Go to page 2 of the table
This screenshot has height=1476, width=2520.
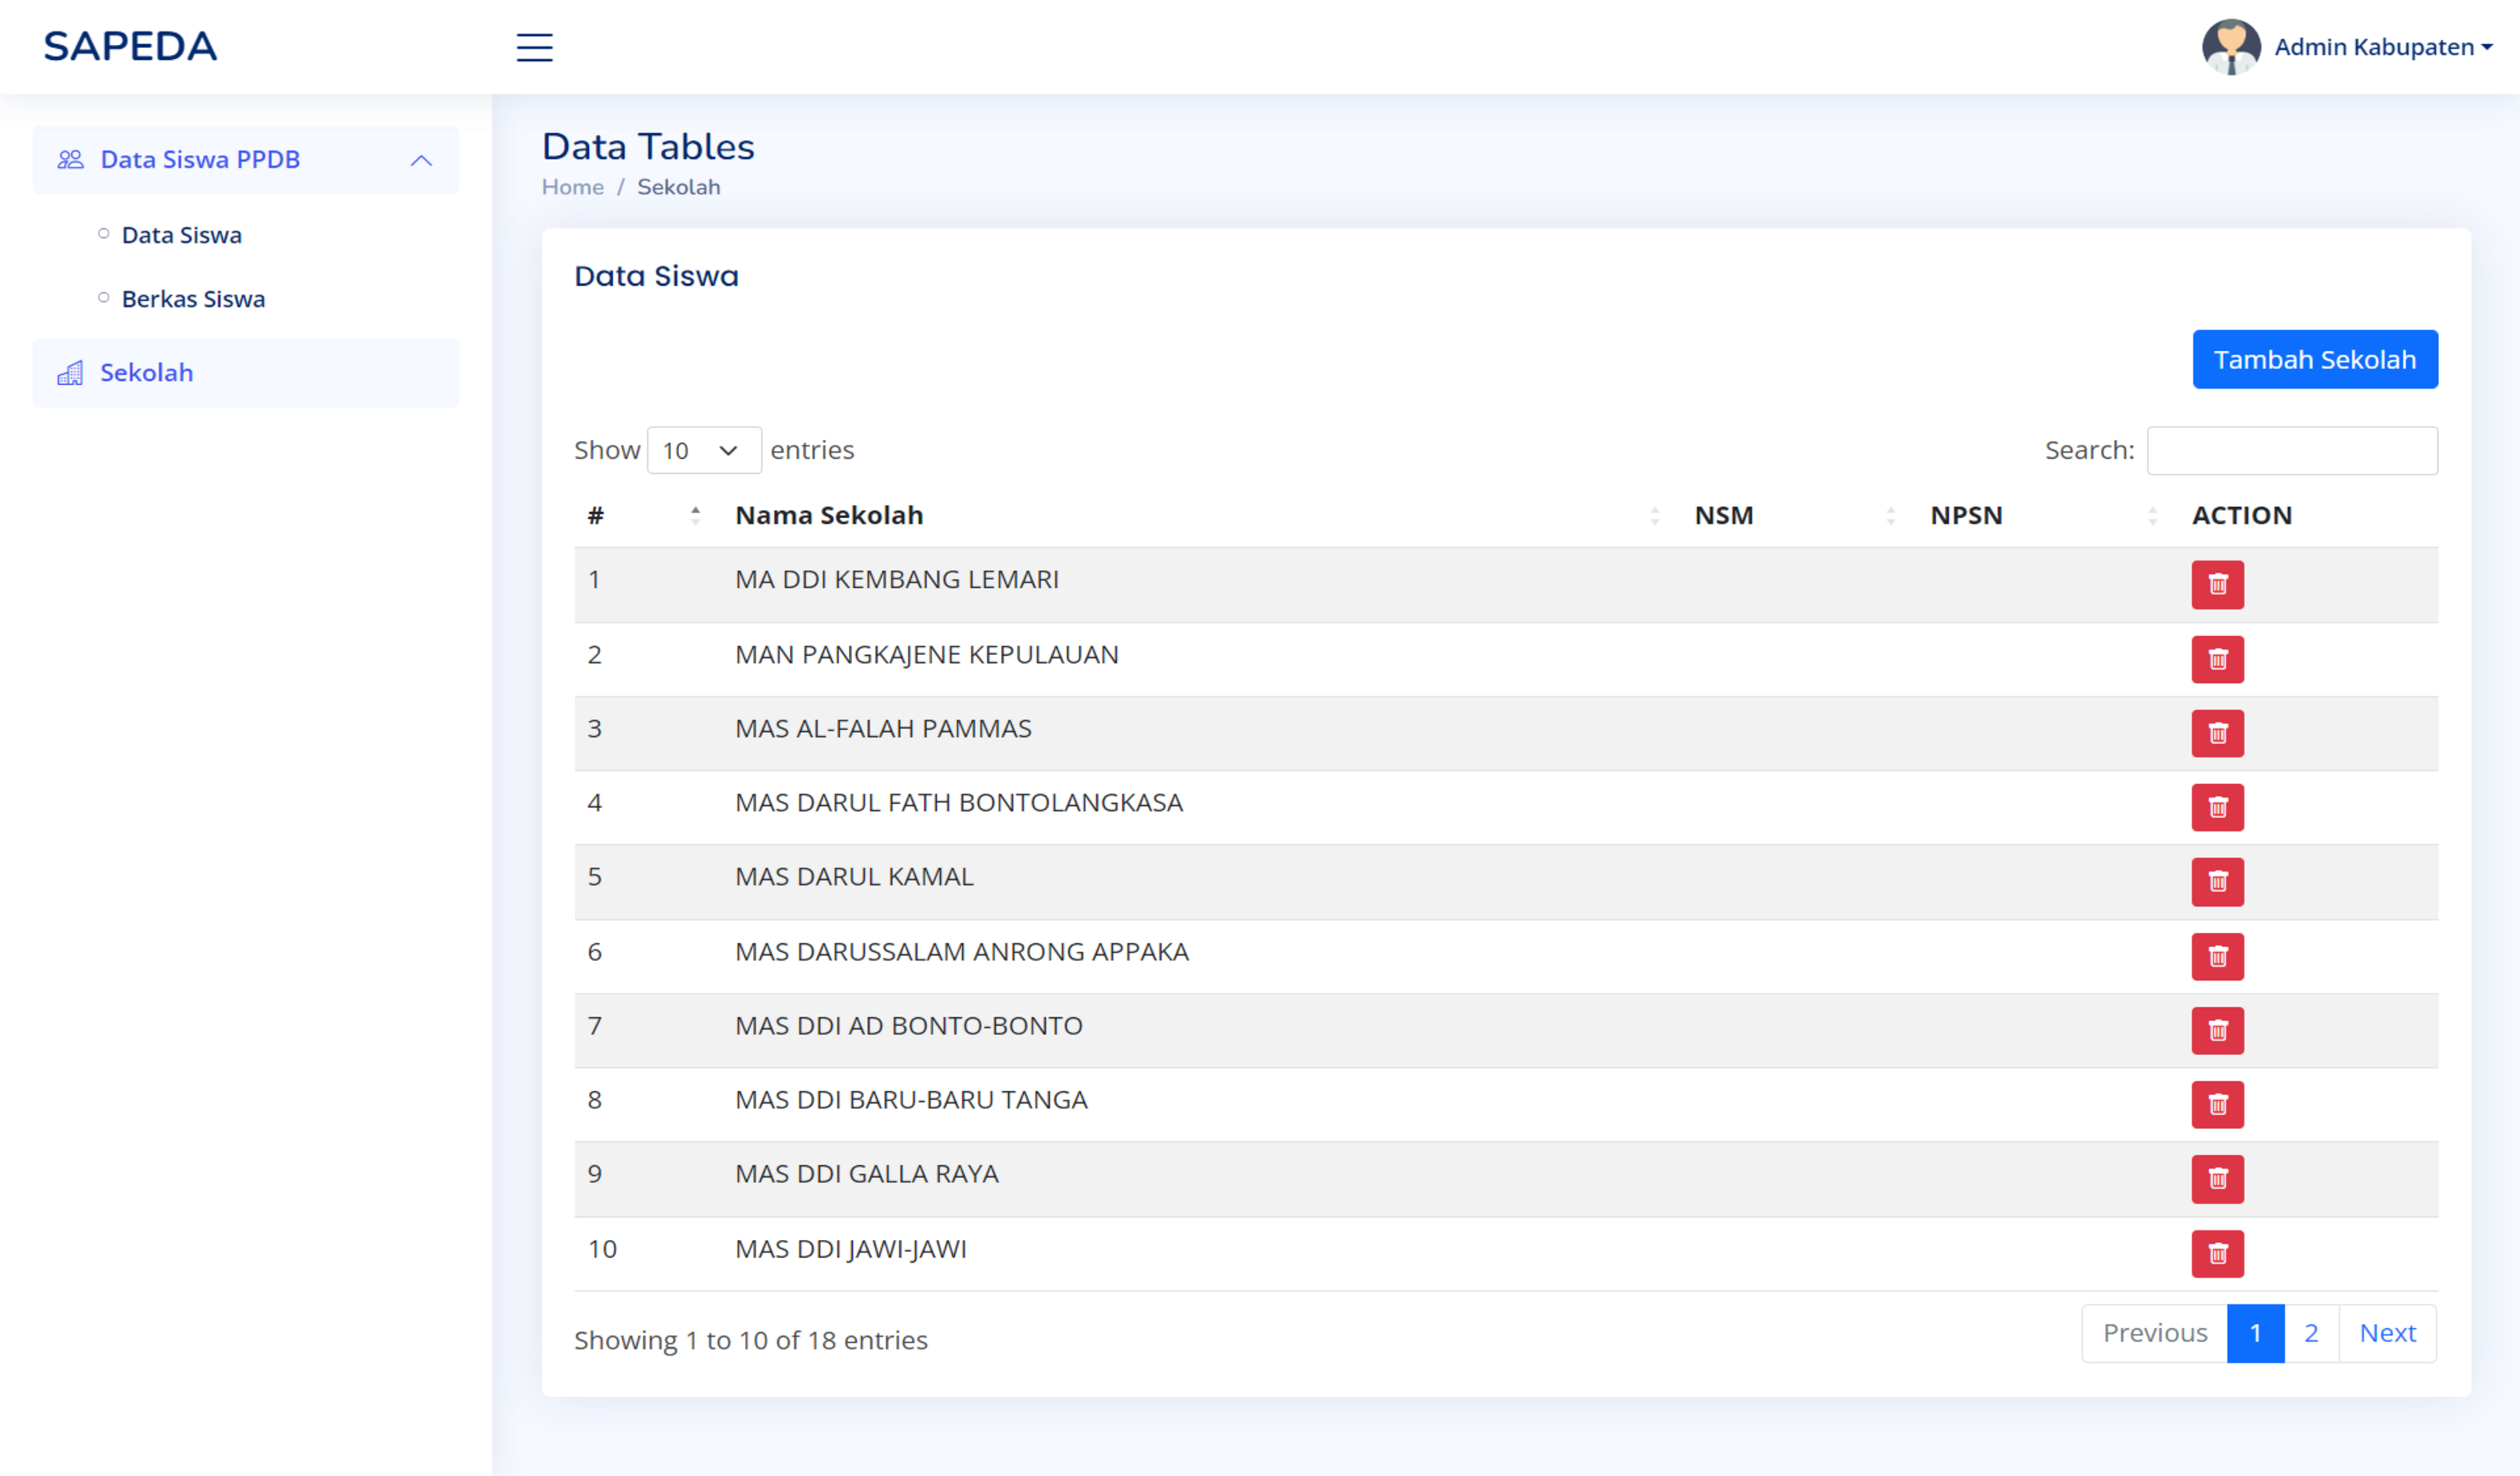tap(2310, 1333)
